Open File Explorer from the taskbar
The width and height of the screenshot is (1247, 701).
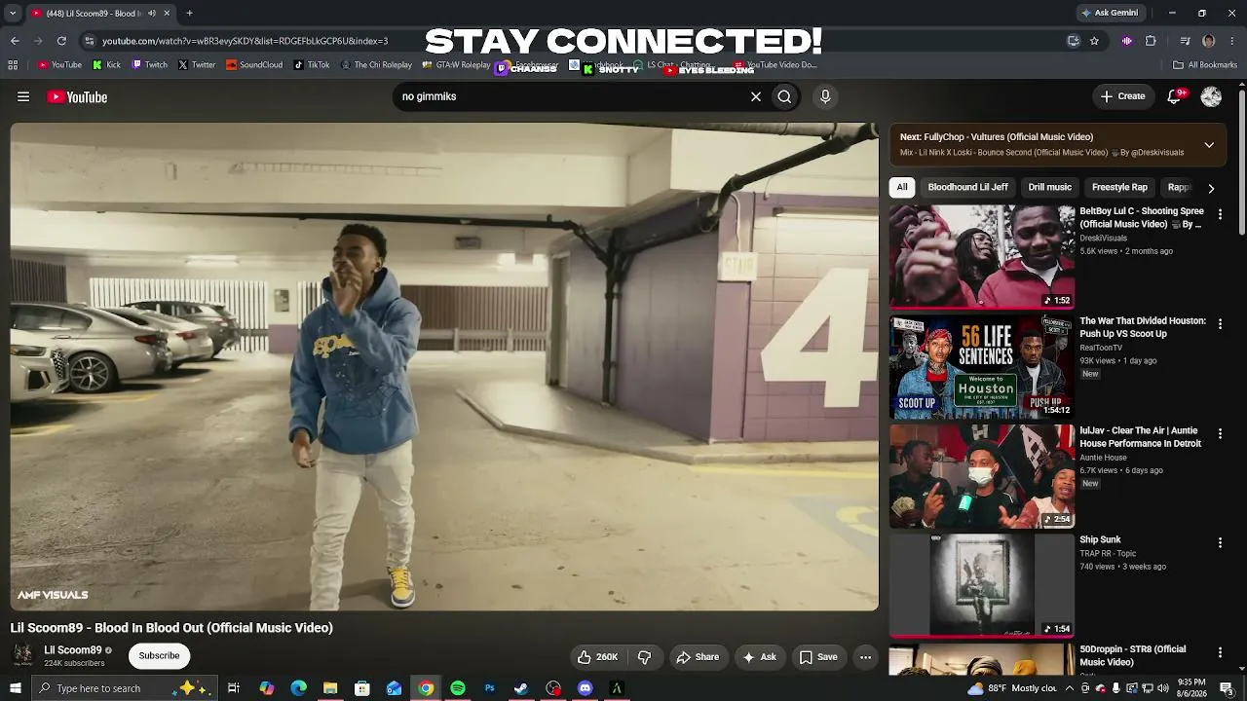coord(330,688)
